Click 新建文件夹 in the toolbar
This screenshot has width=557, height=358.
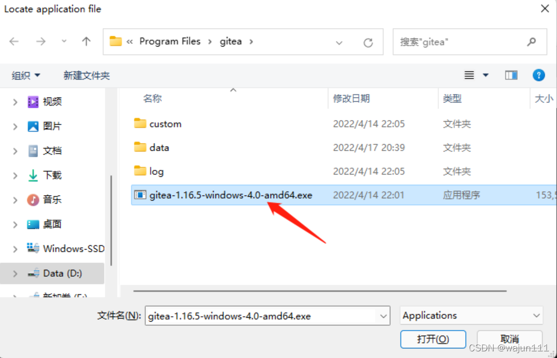(86, 76)
